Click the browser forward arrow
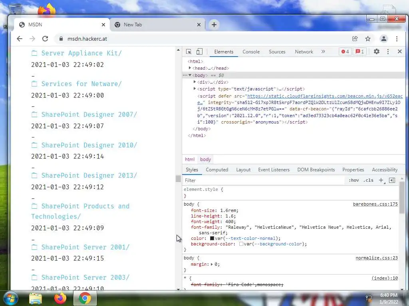Image resolution: width=409 pixels, height=306 pixels. tap(32, 39)
